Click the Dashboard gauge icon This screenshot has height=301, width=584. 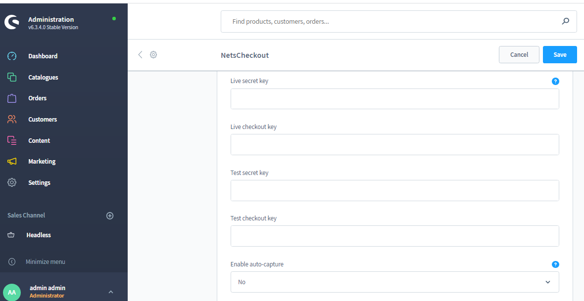coord(12,56)
